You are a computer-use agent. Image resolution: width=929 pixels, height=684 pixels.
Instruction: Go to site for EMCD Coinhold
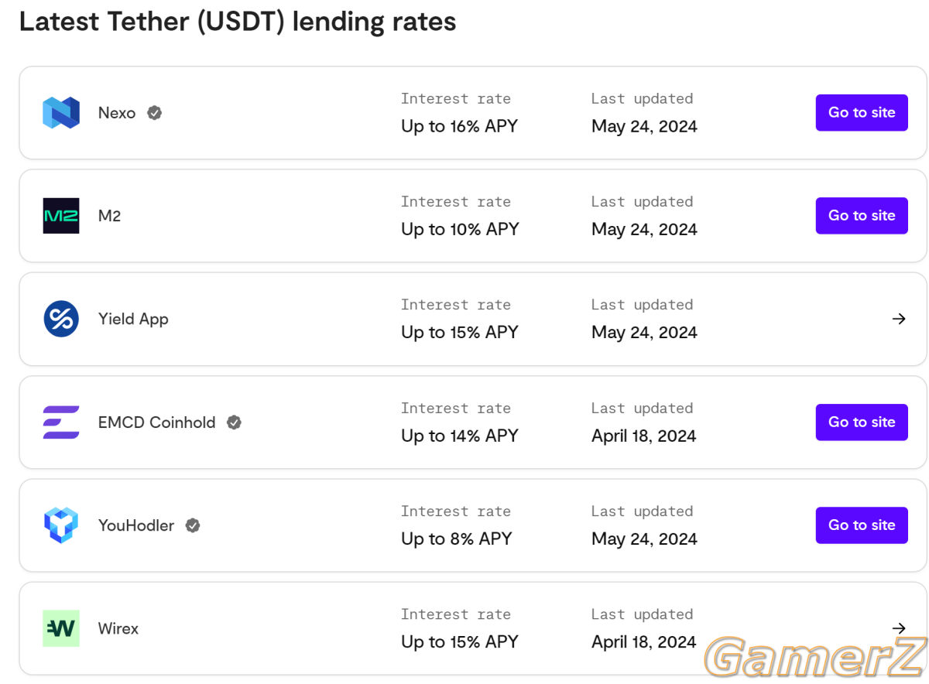[862, 422]
